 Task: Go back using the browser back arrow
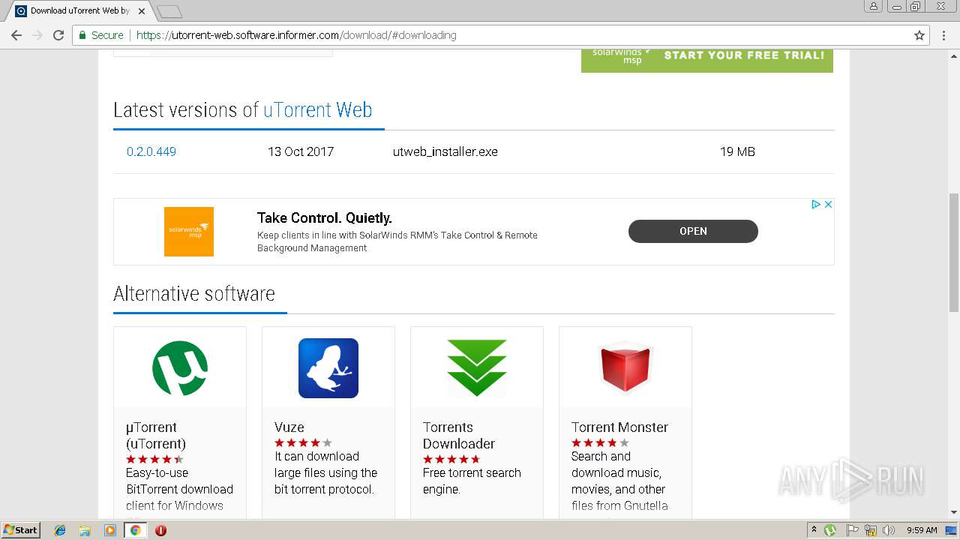(16, 35)
